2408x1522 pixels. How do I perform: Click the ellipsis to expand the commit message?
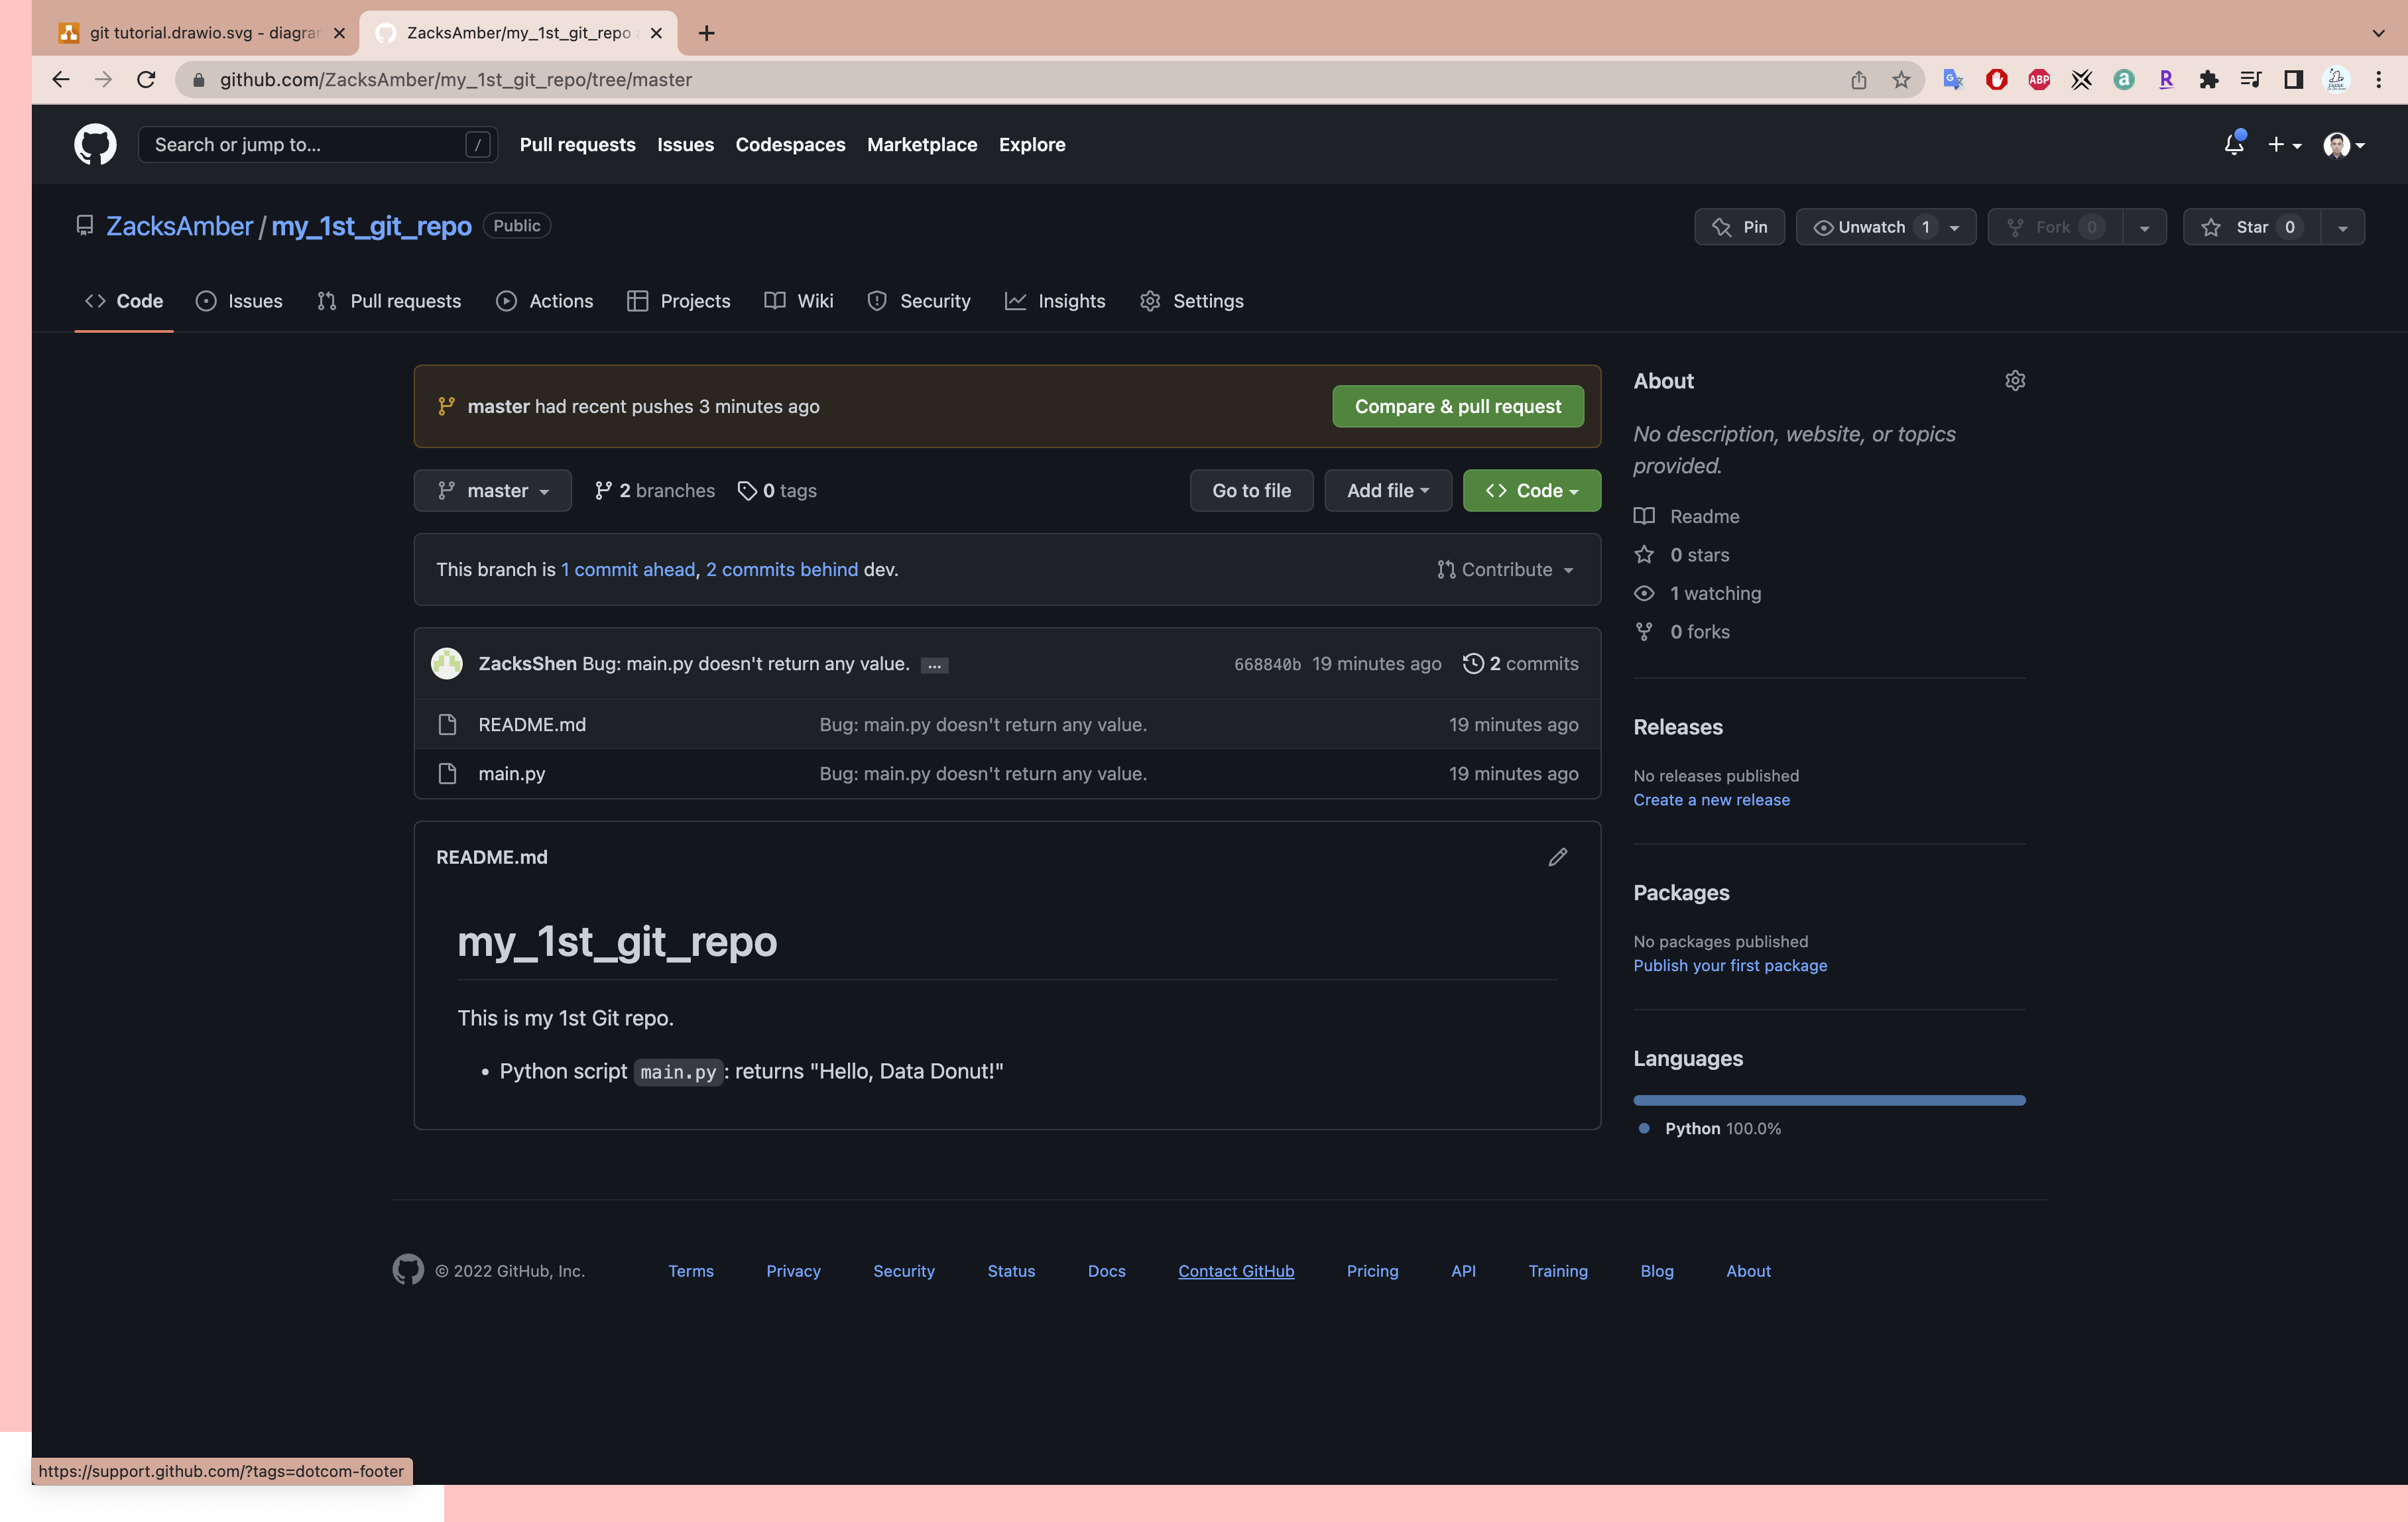click(934, 665)
